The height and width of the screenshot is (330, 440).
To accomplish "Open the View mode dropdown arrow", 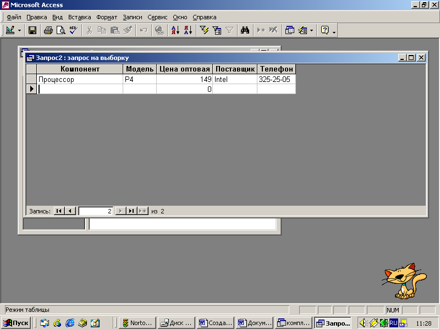I will point(19,30).
